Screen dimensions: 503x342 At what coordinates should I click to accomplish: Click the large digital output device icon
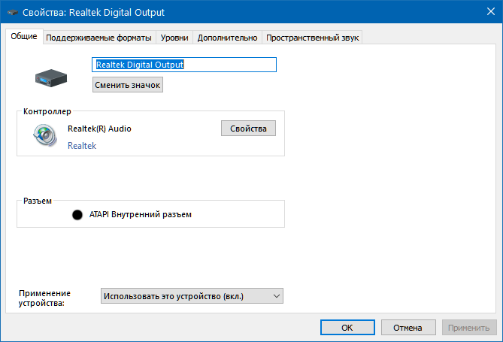tap(51, 78)
